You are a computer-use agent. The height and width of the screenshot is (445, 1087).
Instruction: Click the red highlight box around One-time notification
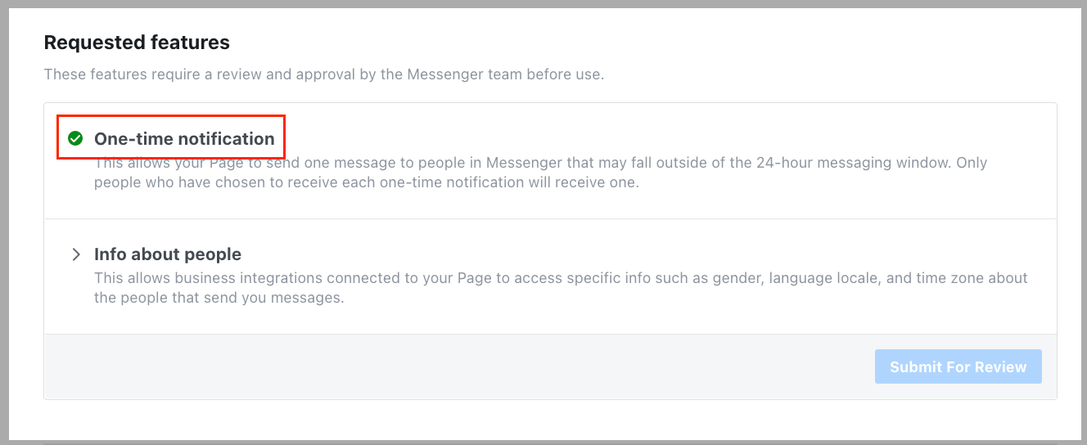coord(171,137)
